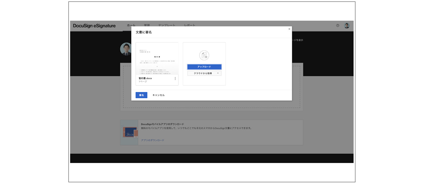
Task: Click the user photo beside the welcome area
Action: point(126,49)
